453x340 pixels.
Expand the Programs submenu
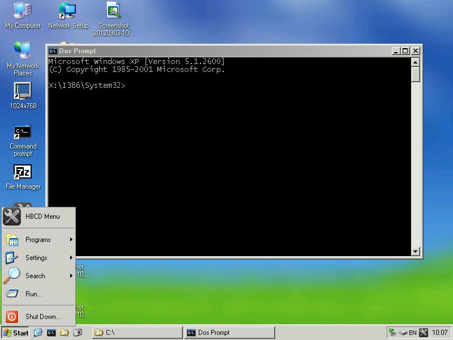[37, 240]
